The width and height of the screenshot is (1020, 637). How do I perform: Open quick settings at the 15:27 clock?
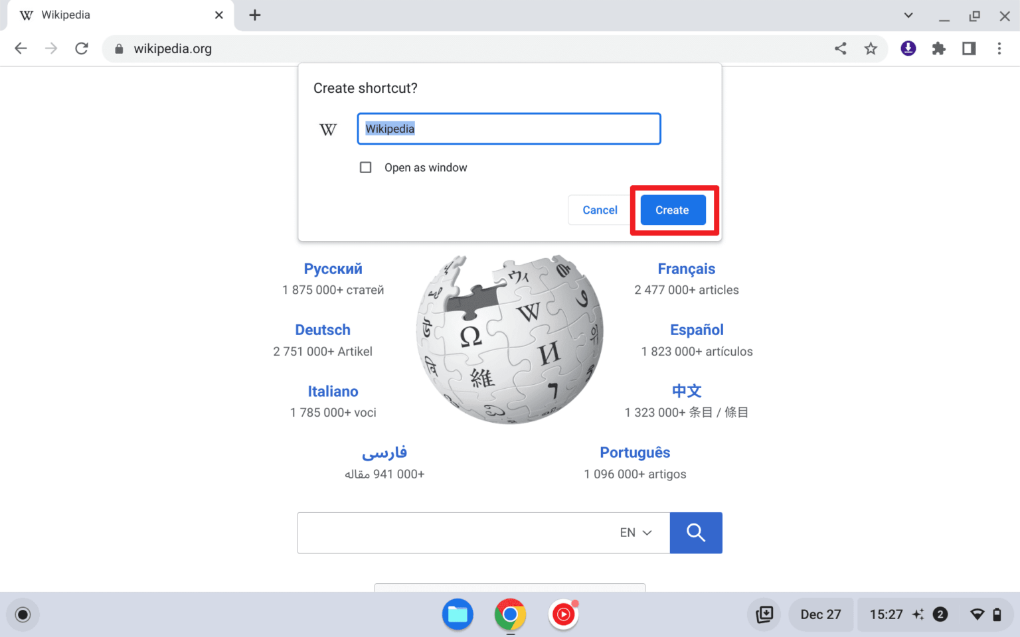point(886,614)
